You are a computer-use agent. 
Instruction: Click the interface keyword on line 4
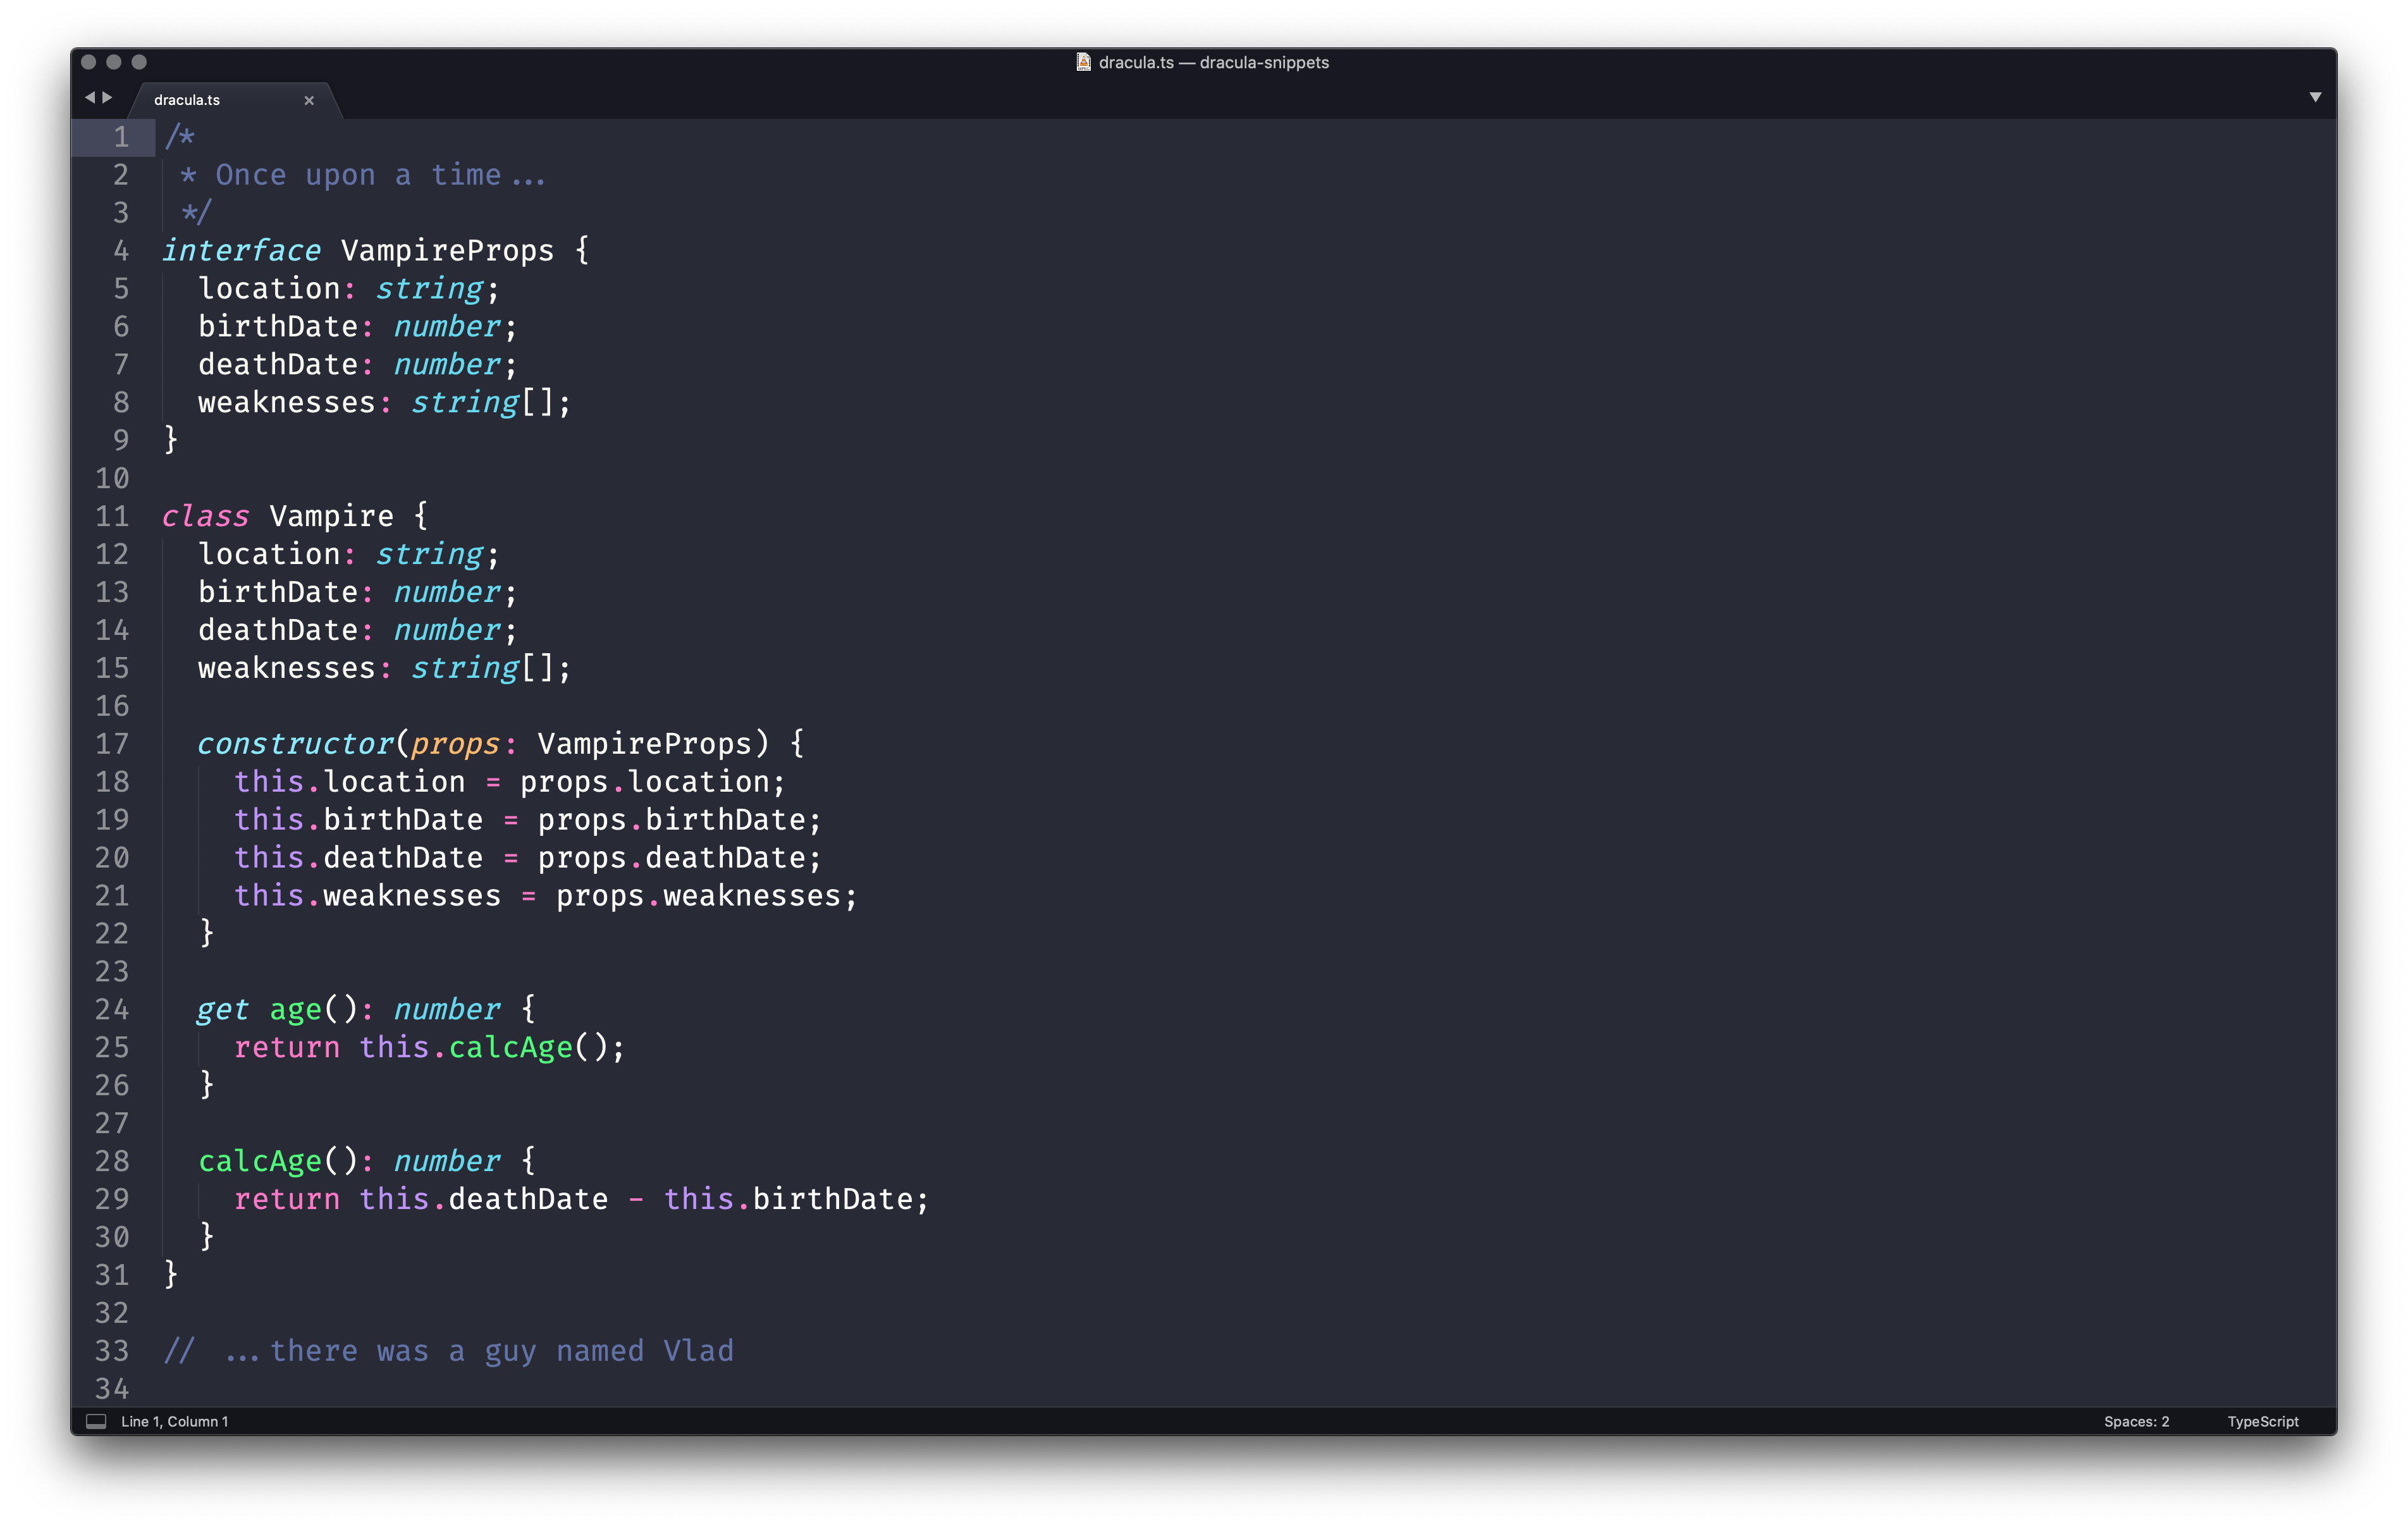coord(241,250)
